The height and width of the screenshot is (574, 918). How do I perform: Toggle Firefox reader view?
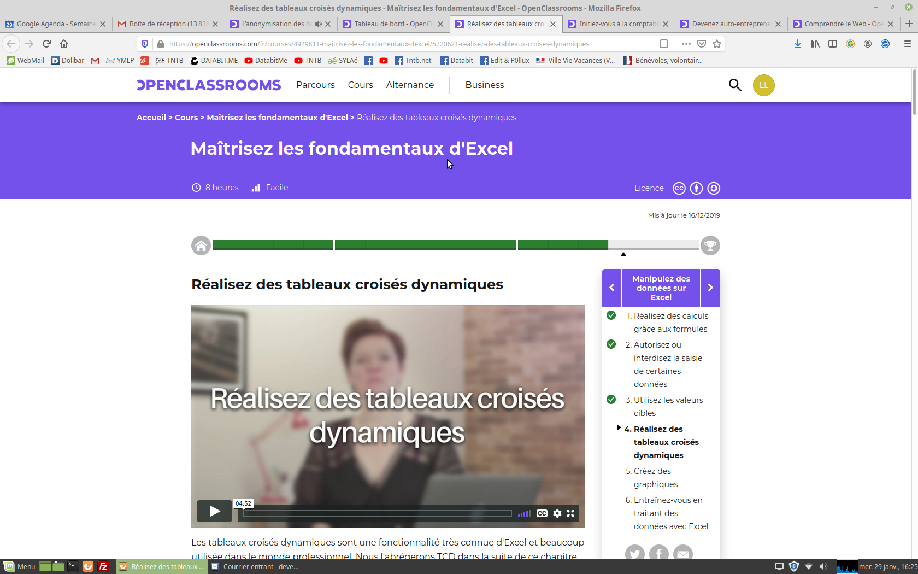tap(664, 44)
